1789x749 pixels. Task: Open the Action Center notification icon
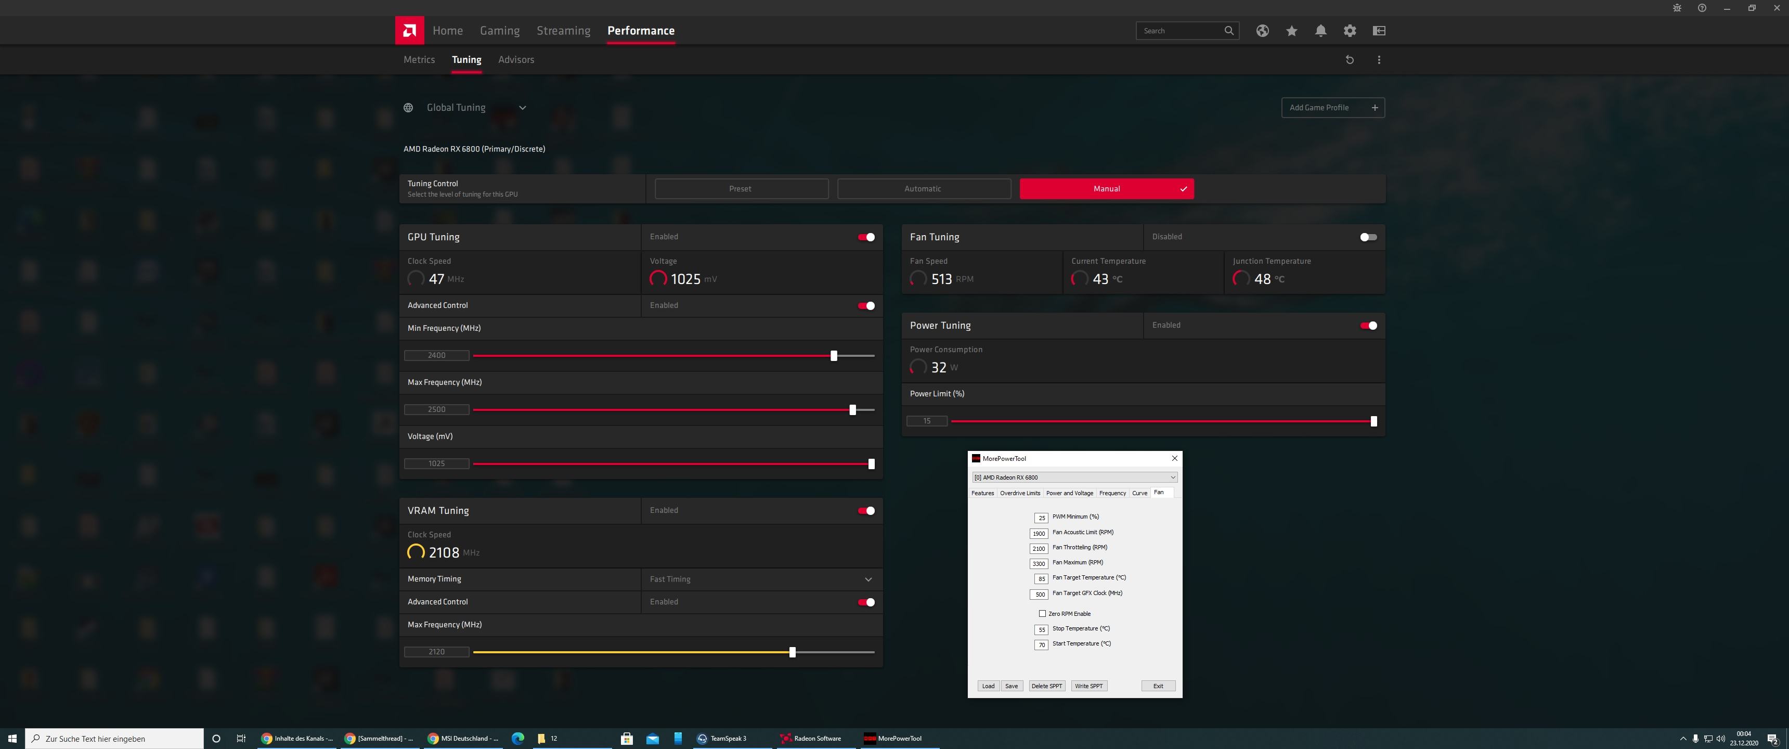point(1772,739)
